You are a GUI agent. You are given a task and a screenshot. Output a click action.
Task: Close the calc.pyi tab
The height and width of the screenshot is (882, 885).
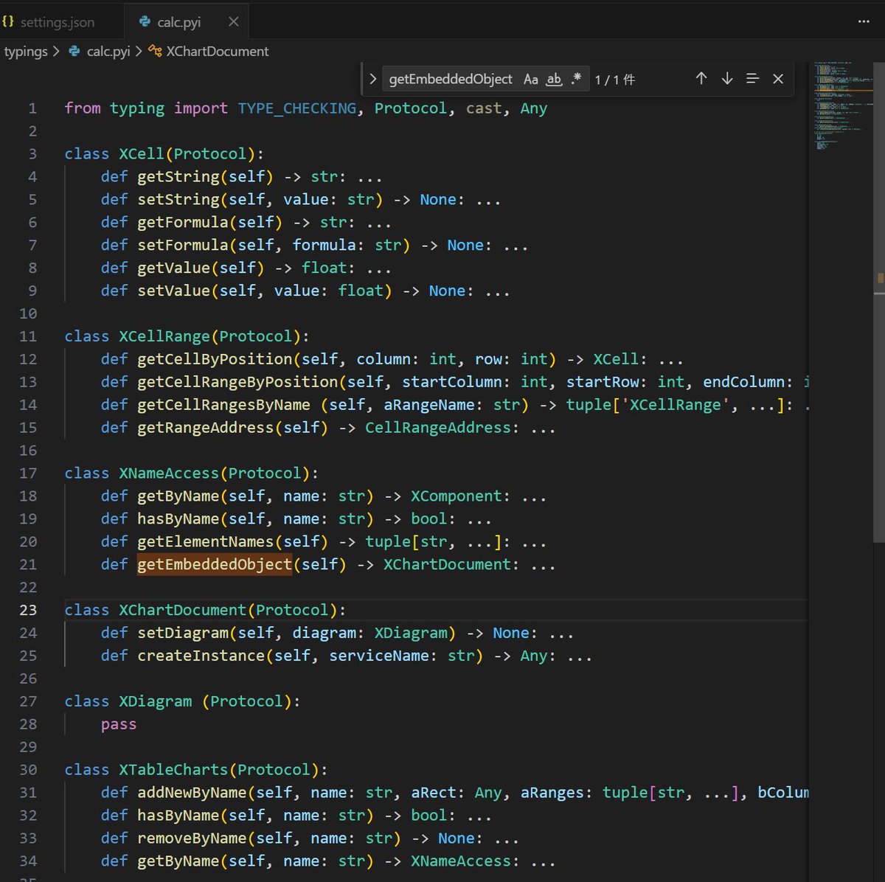(x=234, y=22)
